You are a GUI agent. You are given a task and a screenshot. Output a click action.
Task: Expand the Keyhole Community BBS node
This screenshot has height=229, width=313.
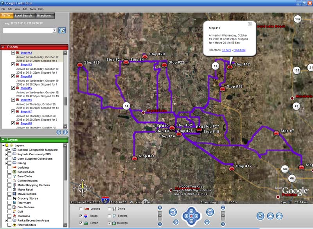point(6,154)
